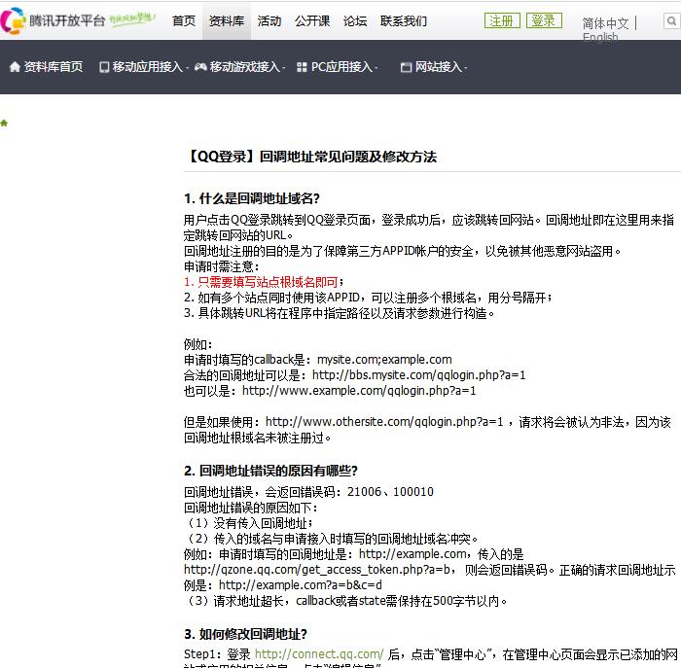Click the 登录 login button
This screenshot has width=681, height=668.
(544, 20)
